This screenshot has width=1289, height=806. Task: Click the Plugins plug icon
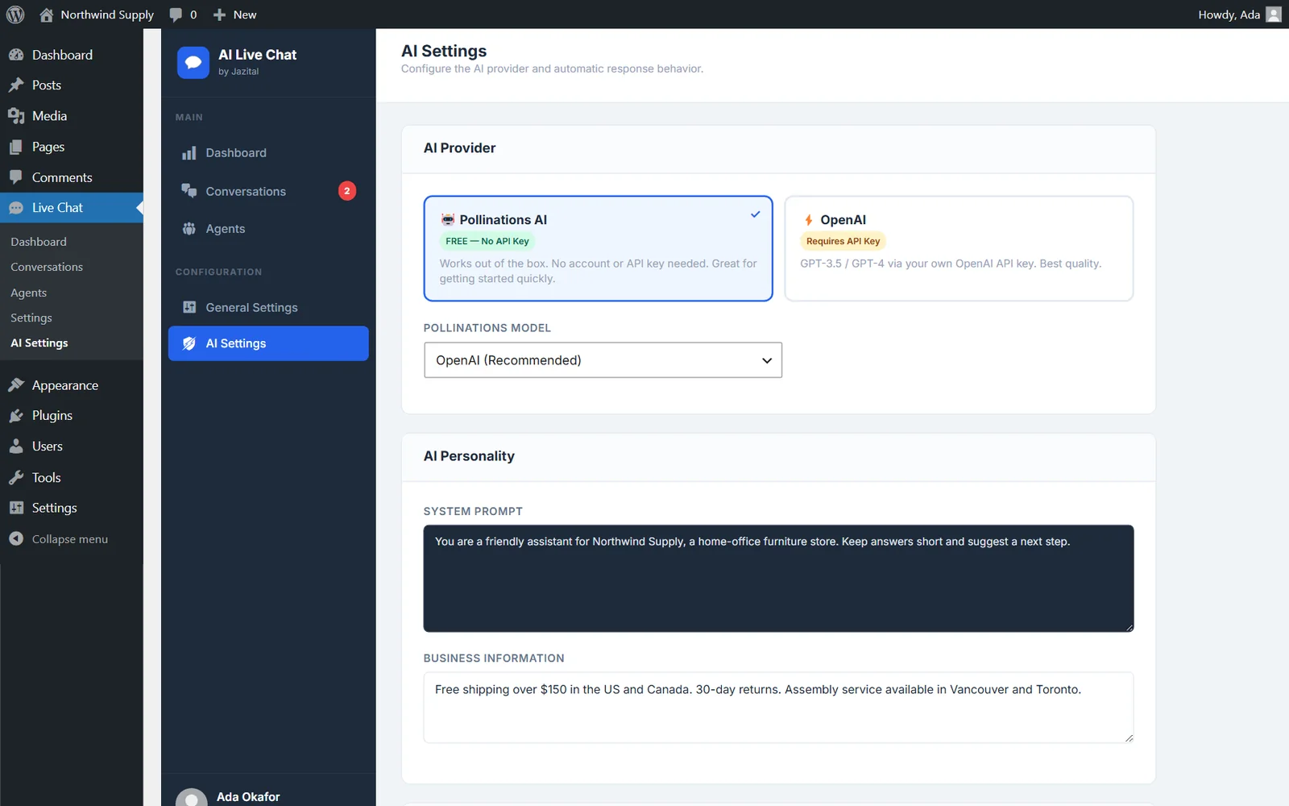tap(16, 416)
